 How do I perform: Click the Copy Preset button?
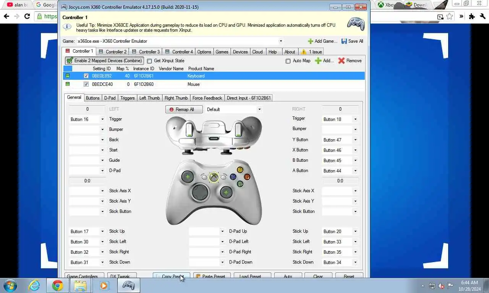tap(171, 276)
